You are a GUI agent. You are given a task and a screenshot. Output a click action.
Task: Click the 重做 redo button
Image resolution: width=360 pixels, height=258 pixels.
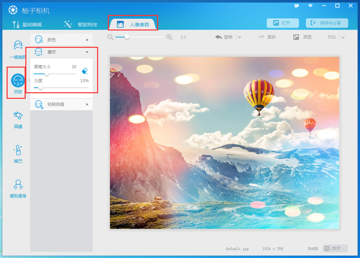pos(267,37)
